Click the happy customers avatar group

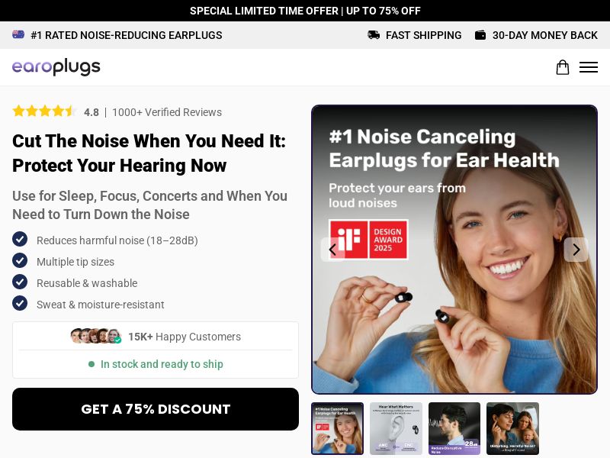pos(96,336)
